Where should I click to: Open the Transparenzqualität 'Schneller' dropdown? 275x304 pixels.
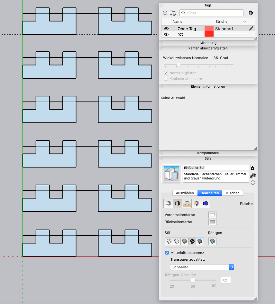tap(202, 267)
